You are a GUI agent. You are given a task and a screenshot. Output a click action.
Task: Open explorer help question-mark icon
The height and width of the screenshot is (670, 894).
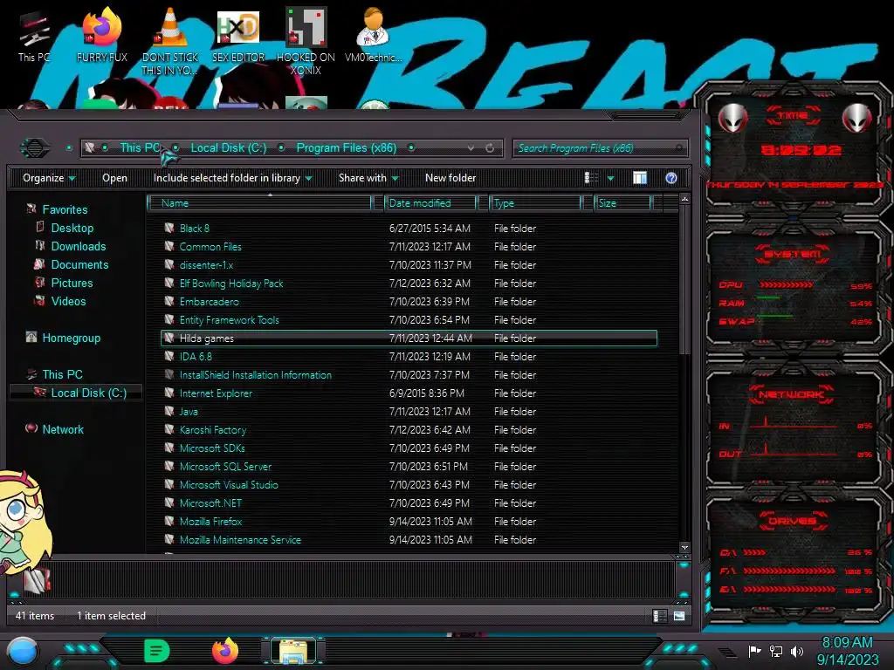click(x=671, y=178)
